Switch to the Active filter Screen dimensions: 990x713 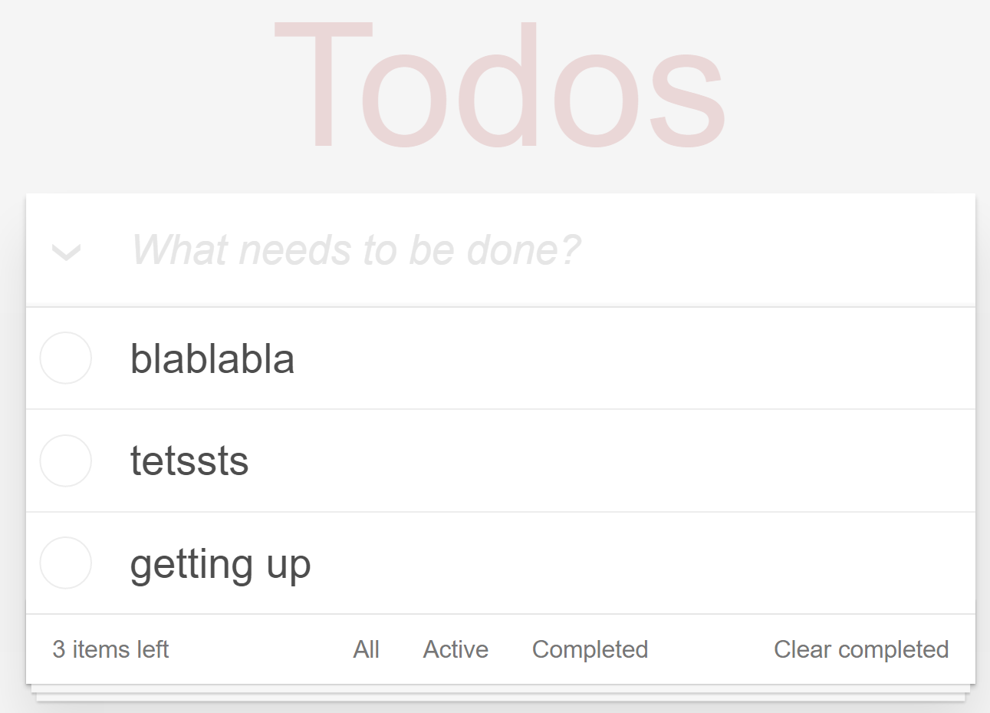[x=456, y=649]
